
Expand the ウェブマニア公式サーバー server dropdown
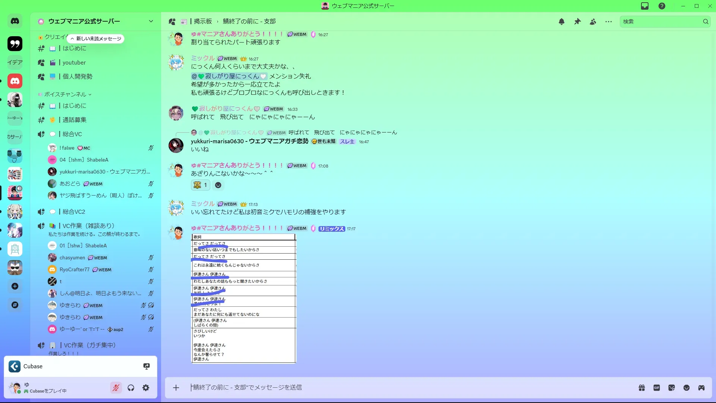tap(151, 21)
